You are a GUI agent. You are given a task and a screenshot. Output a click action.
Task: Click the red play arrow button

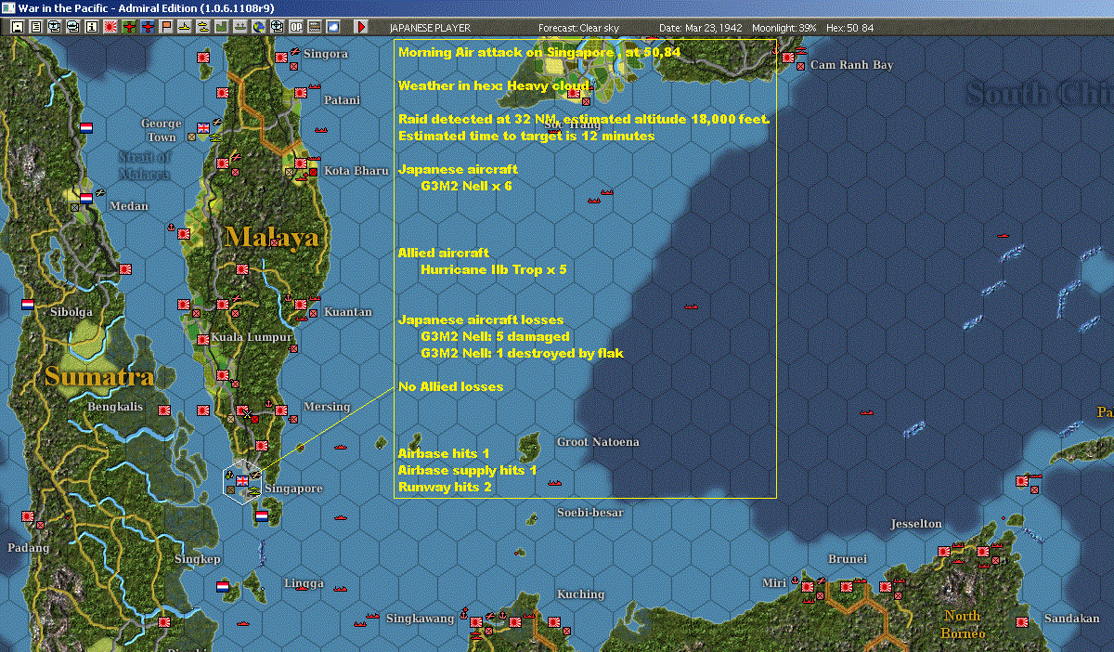coord(361,27)
